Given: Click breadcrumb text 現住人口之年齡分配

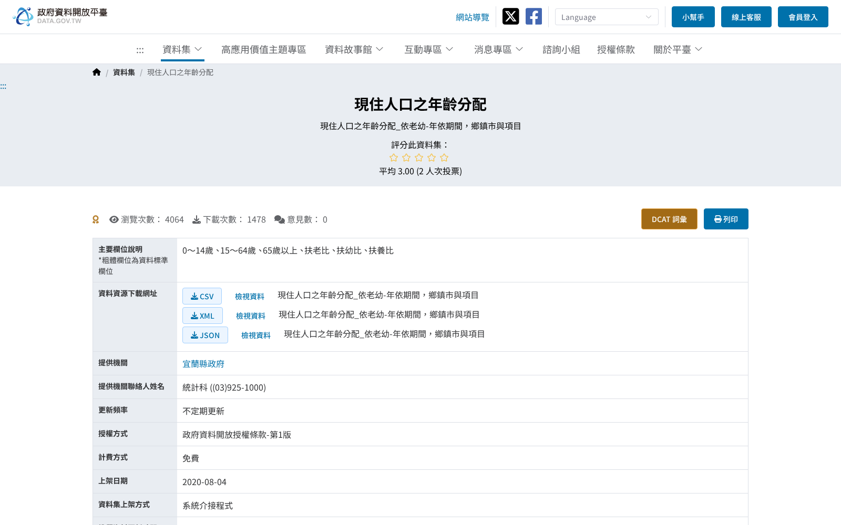Looking at the screenshot, I should coord(180,72).
